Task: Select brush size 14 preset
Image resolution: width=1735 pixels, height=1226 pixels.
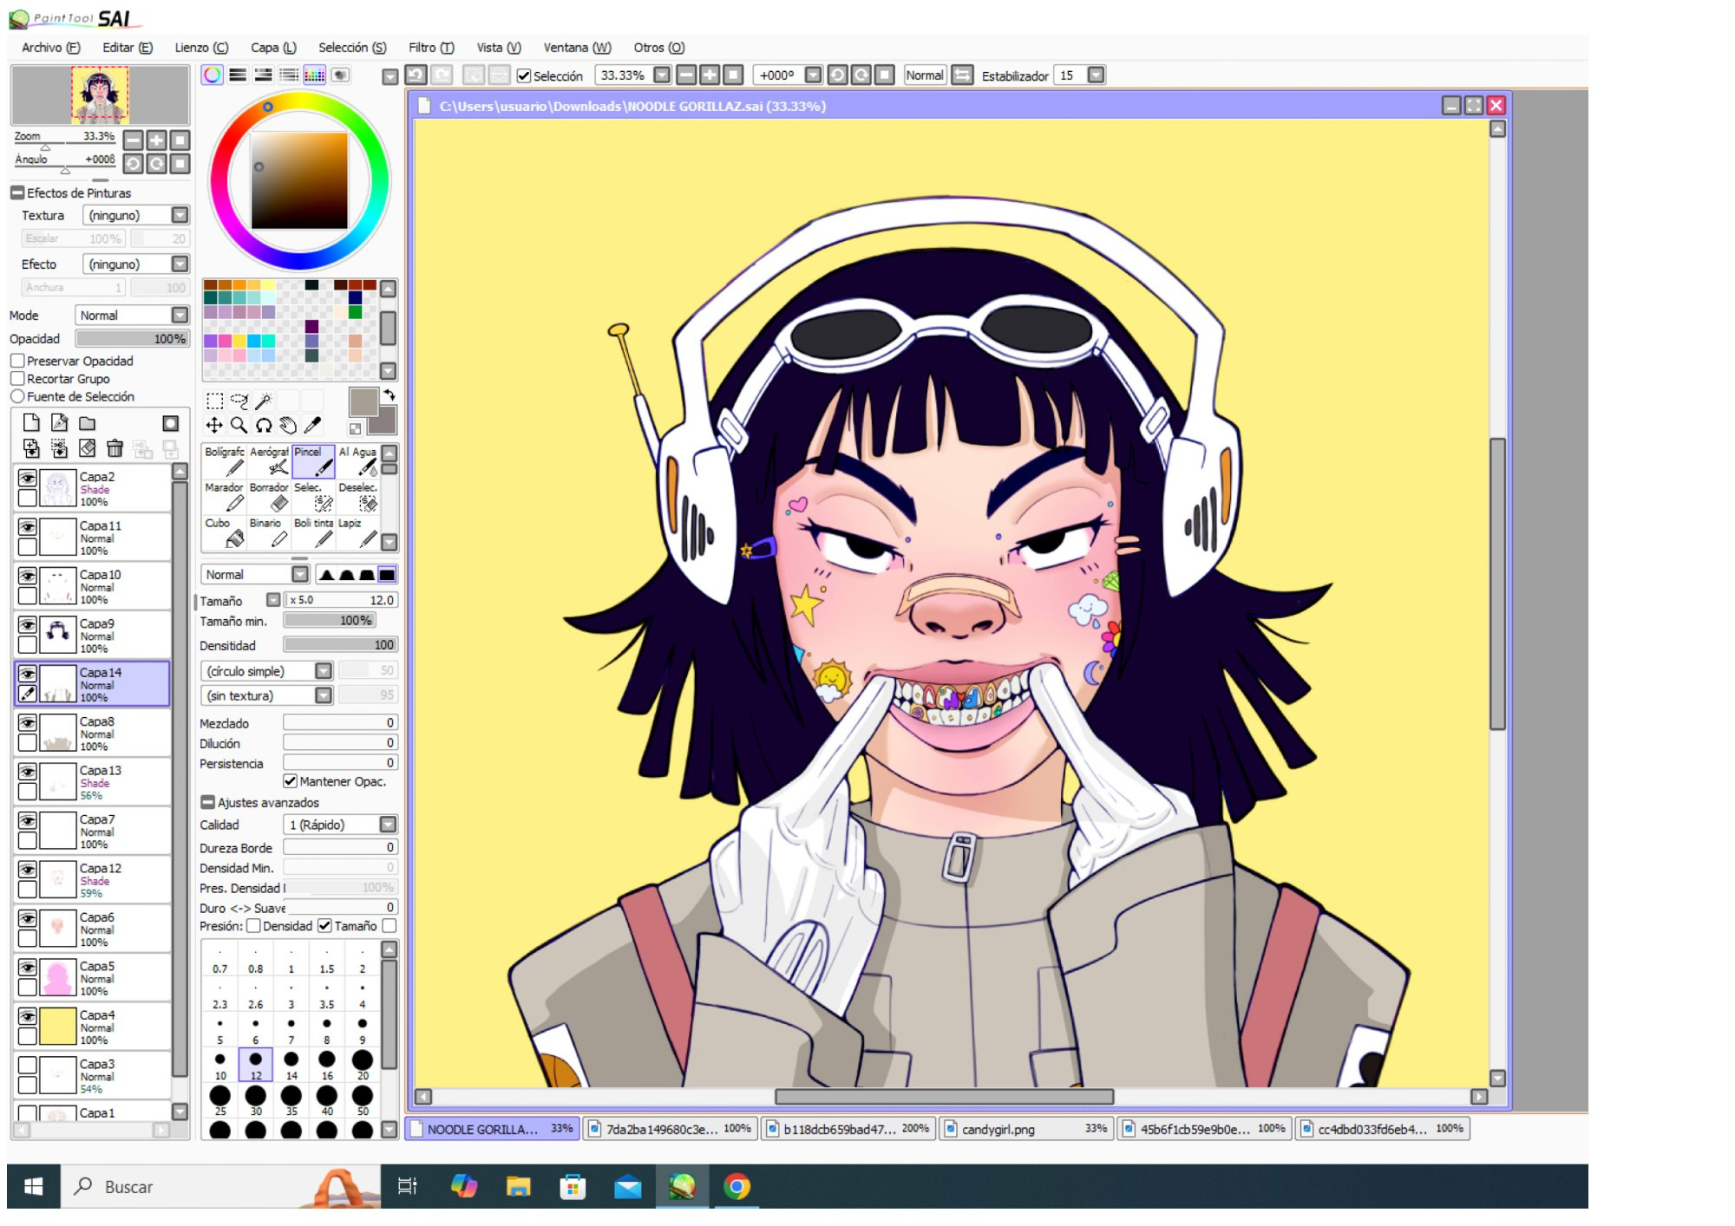Action: (x=291, y=1065)
